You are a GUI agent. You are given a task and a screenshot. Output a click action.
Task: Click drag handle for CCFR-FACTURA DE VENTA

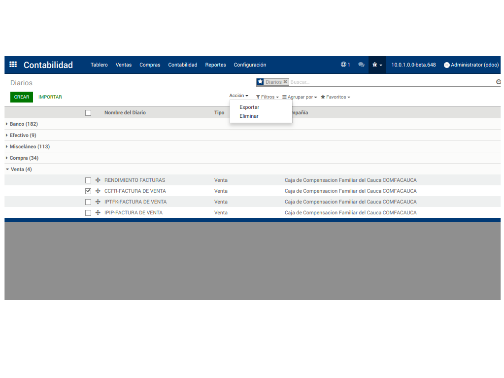tap(98, 191)
